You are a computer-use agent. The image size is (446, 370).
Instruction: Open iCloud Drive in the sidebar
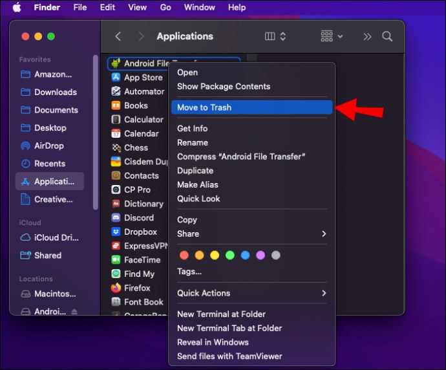click(x=50, y=237)
